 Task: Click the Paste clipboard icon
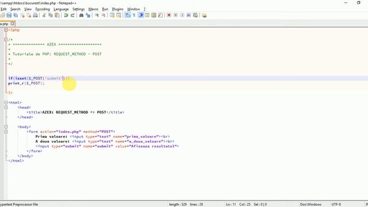[x=57, y=16]
